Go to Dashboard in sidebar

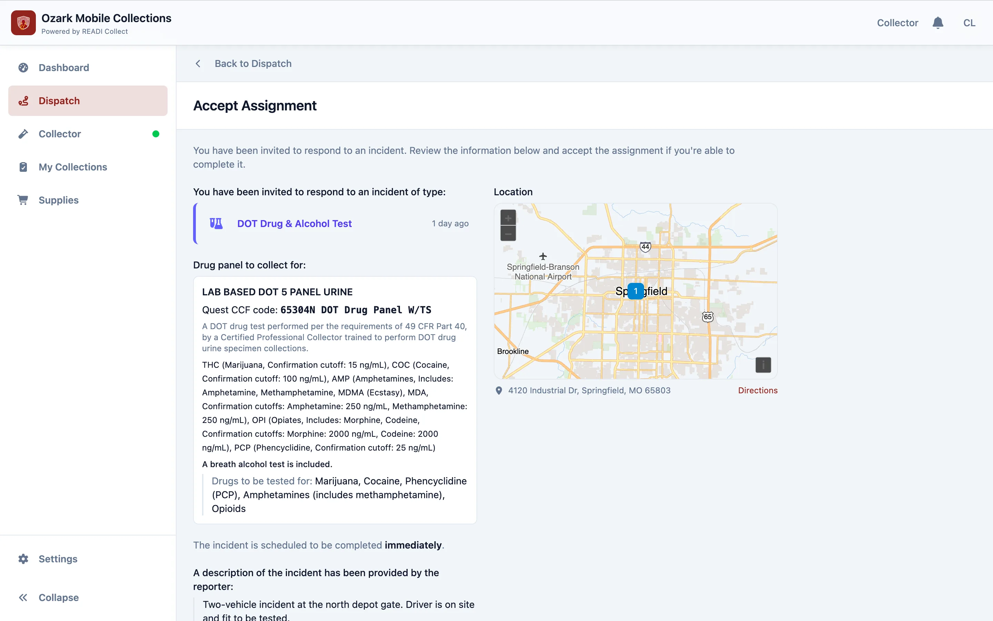click(88, 68)
